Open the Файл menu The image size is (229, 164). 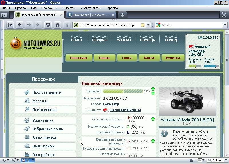6,8
